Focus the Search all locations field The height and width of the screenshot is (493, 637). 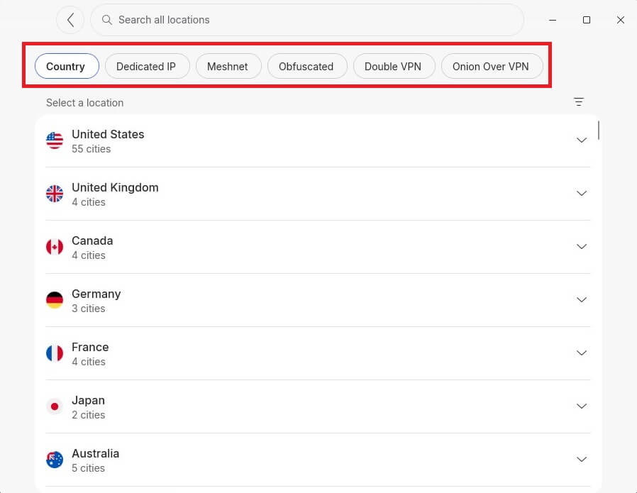tap(307, 20)
